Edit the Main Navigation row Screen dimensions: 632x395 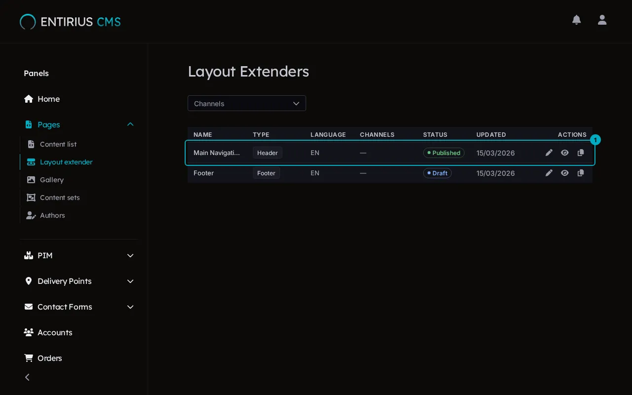click(549, 153)
